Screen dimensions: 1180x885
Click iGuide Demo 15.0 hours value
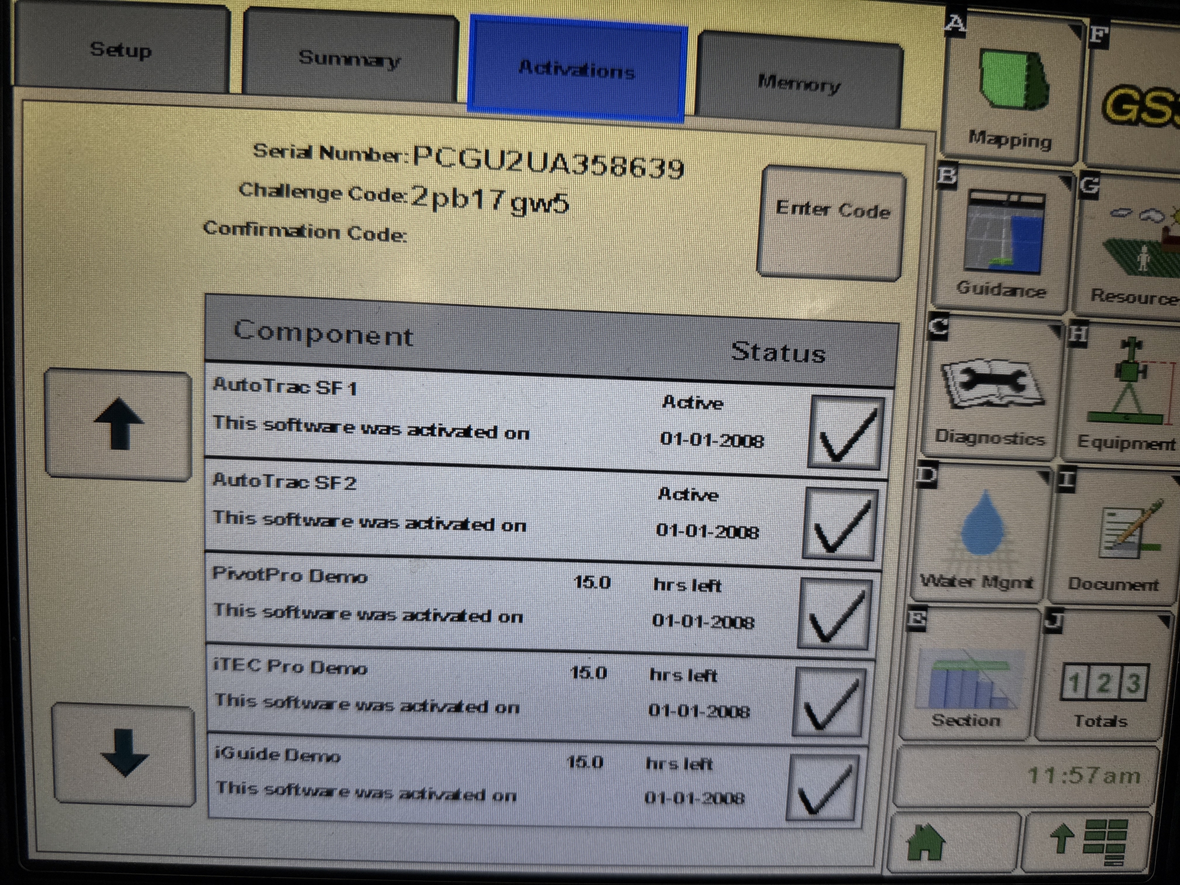[585, 762]
